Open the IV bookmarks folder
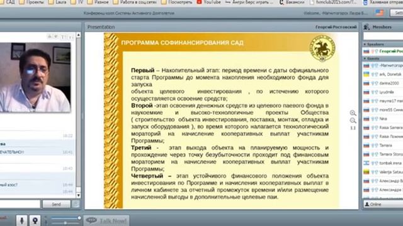This screenshot has width=403, height=226. tap(77, 3)
